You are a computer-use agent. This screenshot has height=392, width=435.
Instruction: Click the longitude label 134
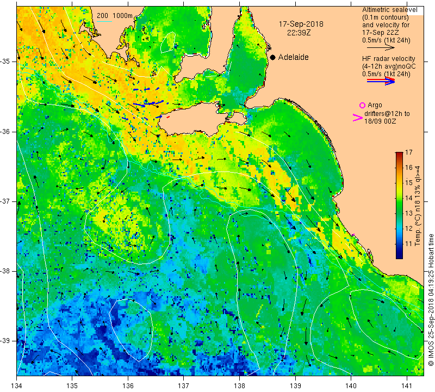tap(17, 386)
